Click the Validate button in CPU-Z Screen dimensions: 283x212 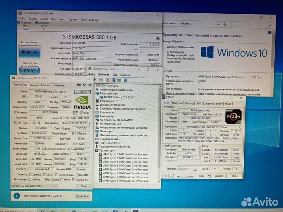[219, 176]
